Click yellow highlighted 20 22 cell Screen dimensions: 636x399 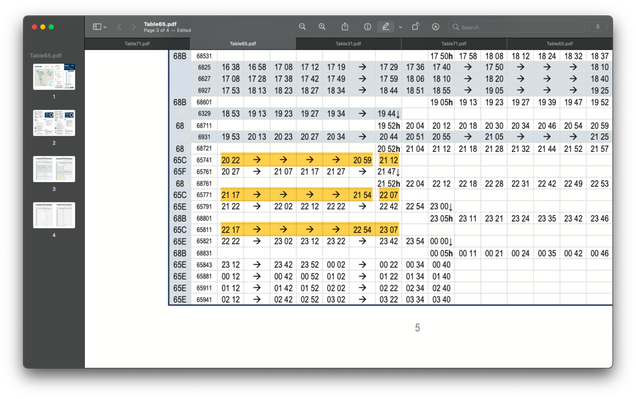(231, 160)
